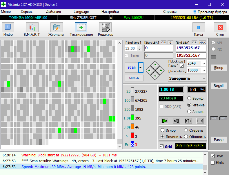
Task: Open the S.M.A.R.T test tubes icon
Action: point(32,28)
